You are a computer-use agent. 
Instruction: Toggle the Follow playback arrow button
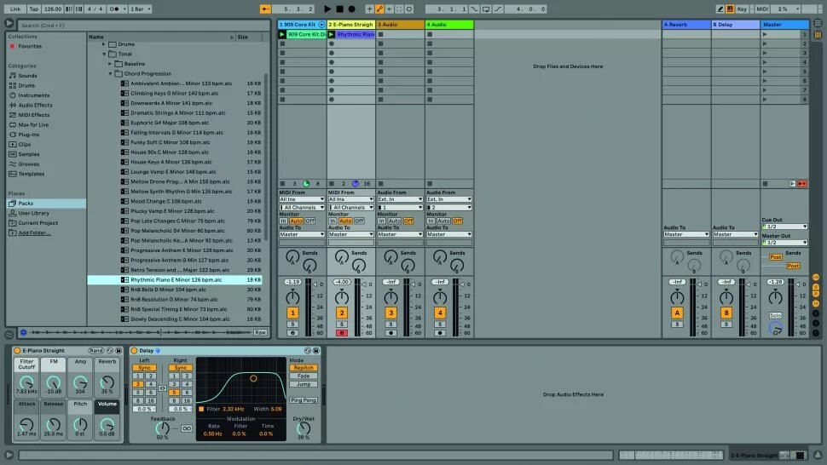pyautogui.click(x=265, y=9)
